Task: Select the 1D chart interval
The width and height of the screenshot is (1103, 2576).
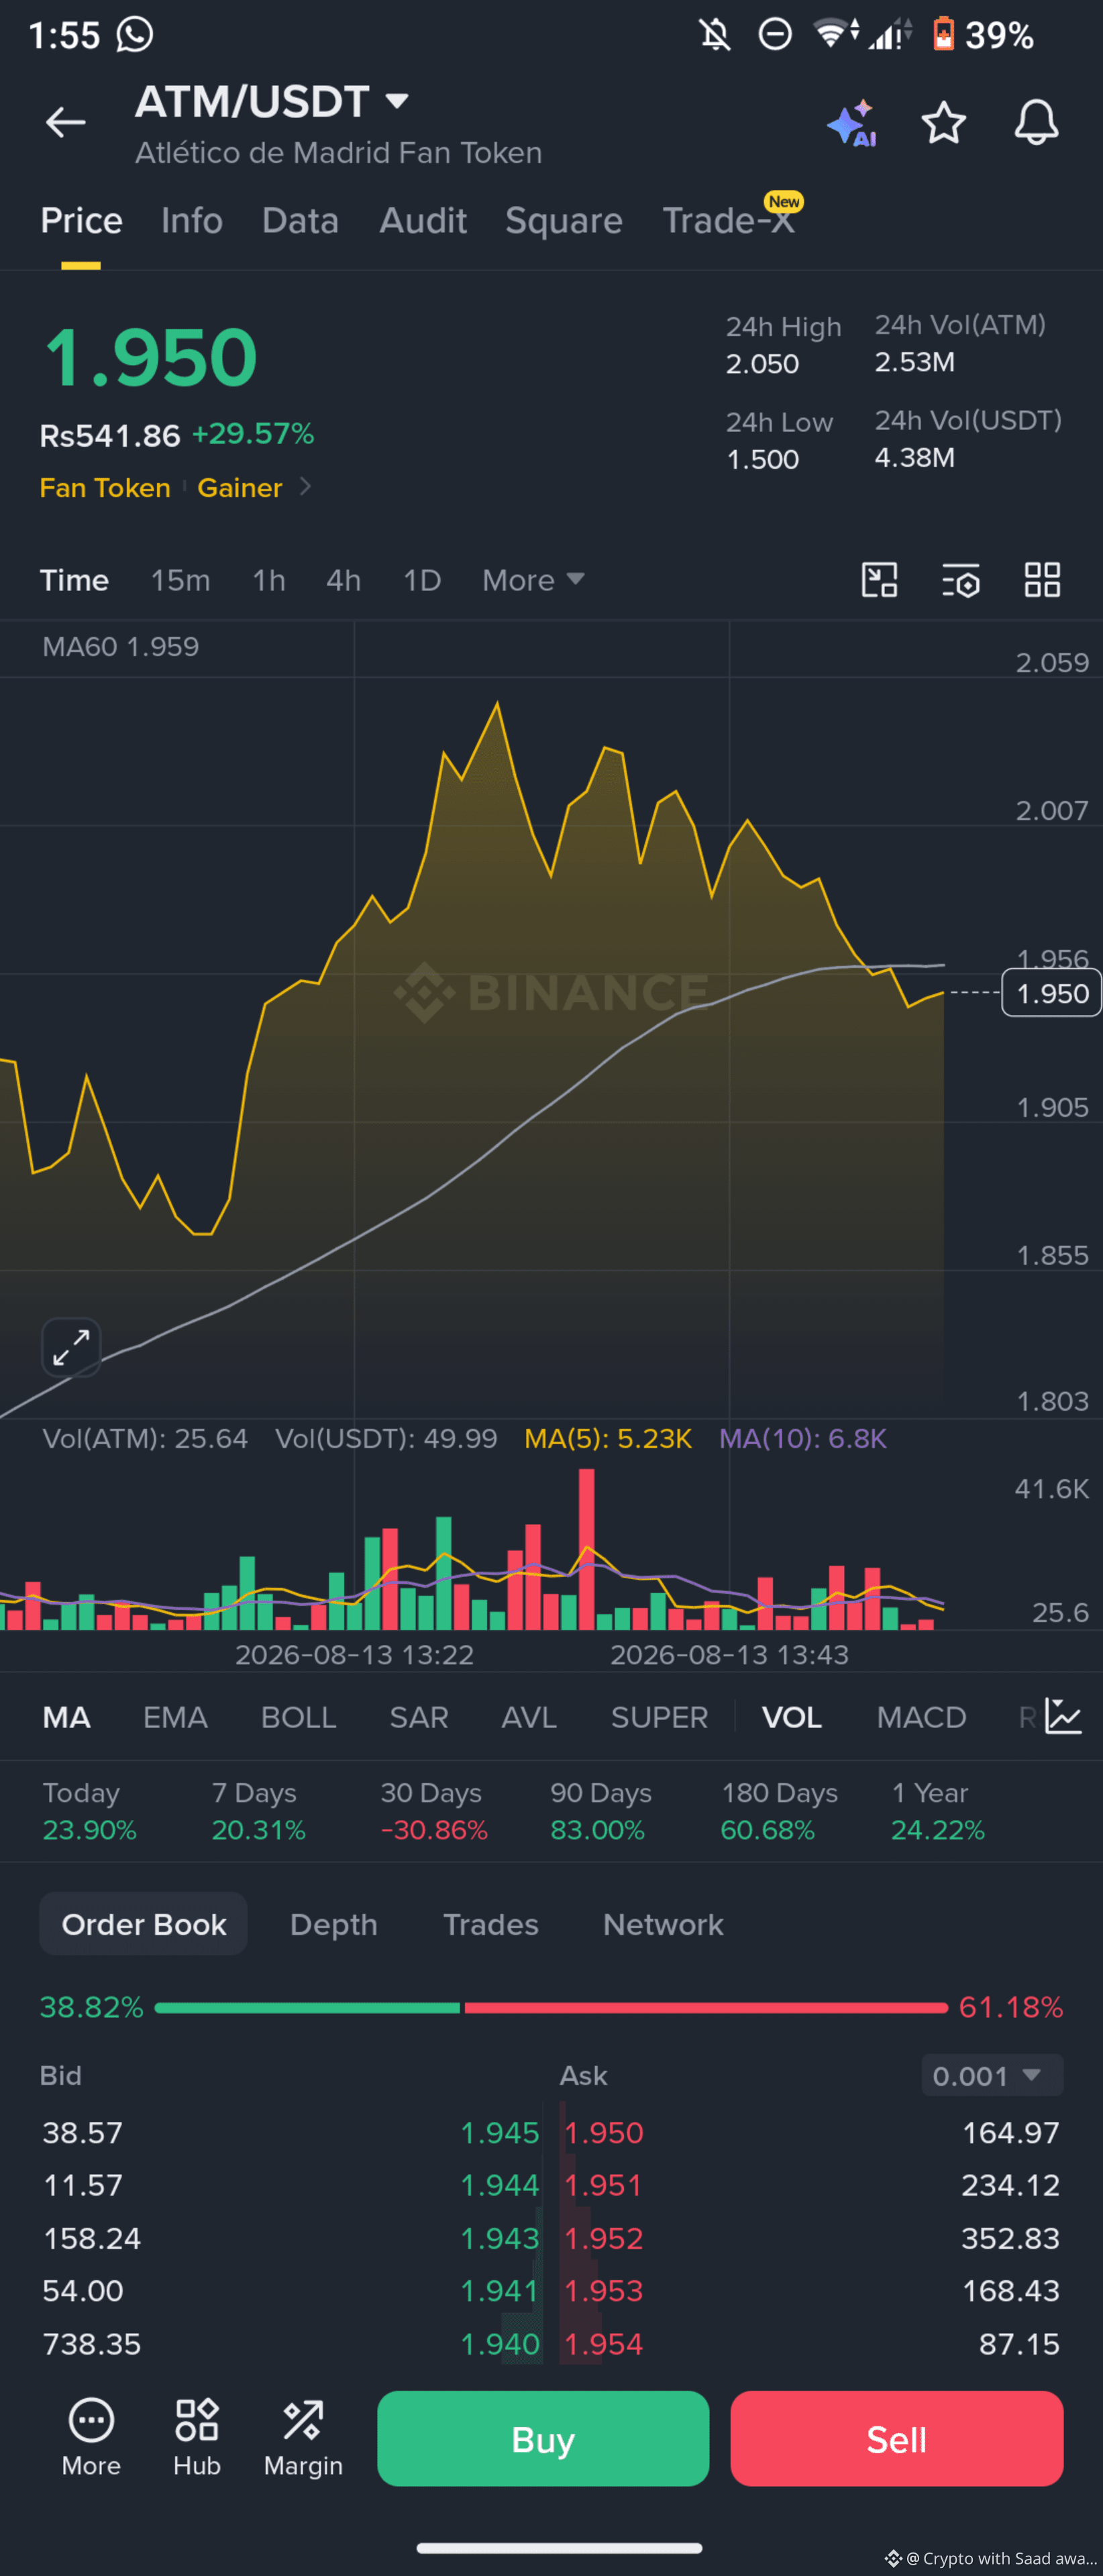Action: coord(422,580)
